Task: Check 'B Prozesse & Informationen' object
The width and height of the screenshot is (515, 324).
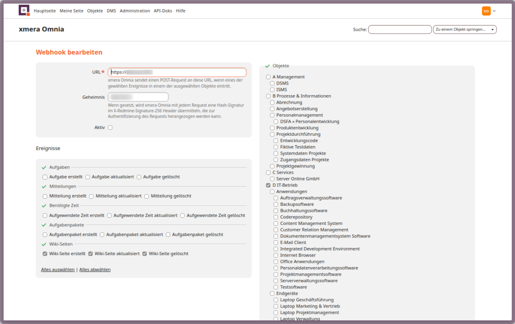Action: [x=269, y=96]
